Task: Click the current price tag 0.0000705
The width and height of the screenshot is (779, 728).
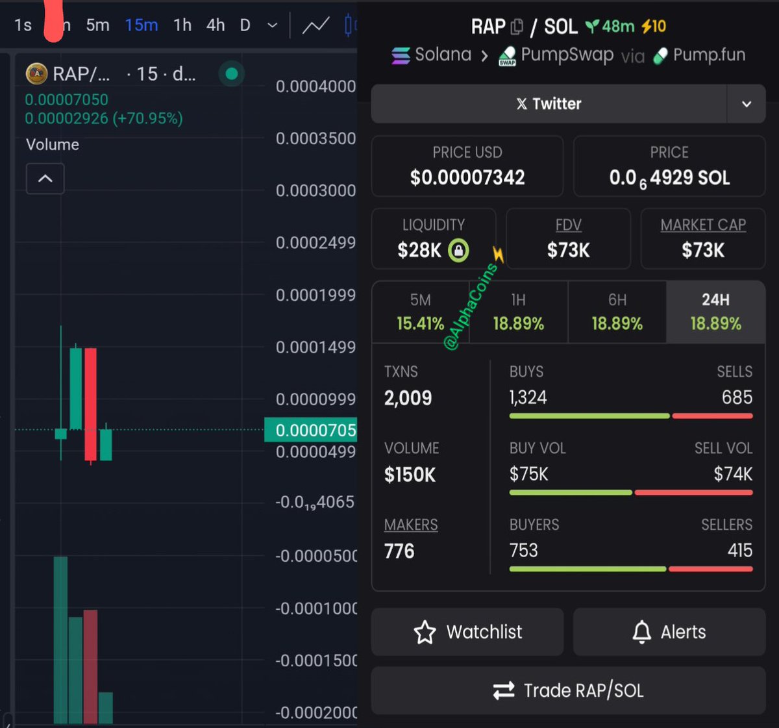Action: [x=311, y=430]
